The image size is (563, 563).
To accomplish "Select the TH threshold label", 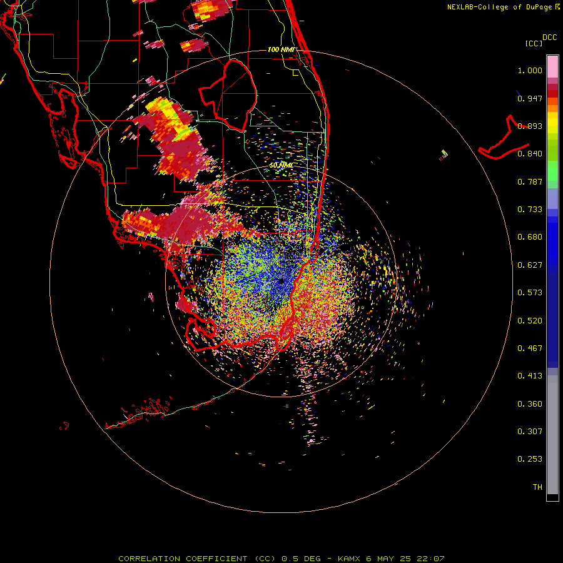I will tap(537, 487).
